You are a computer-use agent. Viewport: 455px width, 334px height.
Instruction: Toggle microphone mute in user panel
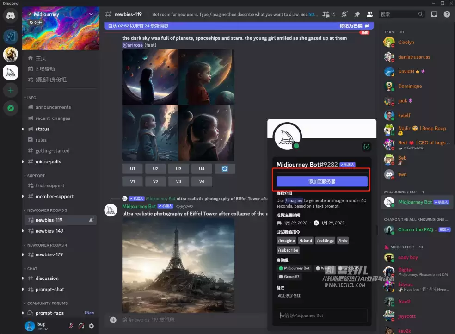coord(71,326)
